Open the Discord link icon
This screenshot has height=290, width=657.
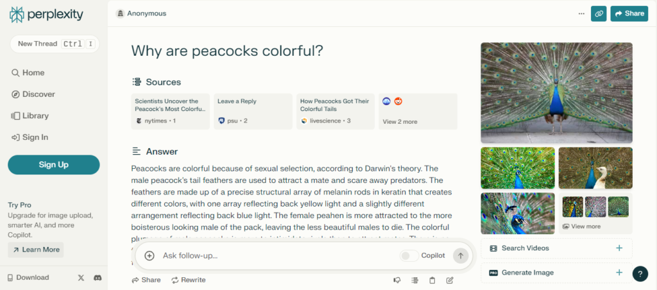pos(98,278)
